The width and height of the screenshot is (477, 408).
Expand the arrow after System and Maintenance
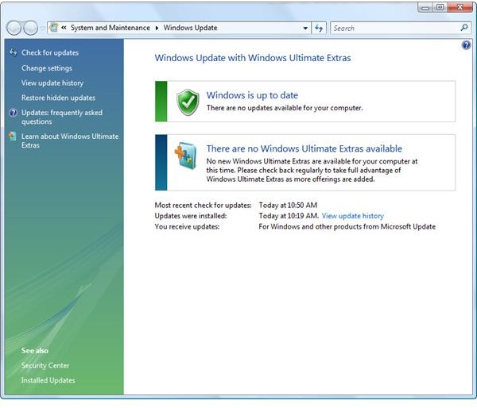157,28
